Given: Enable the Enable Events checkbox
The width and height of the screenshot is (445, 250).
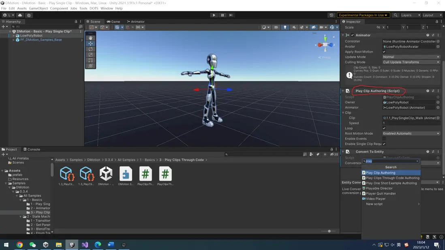Looking at the screenshot, I should pos(384,139).
